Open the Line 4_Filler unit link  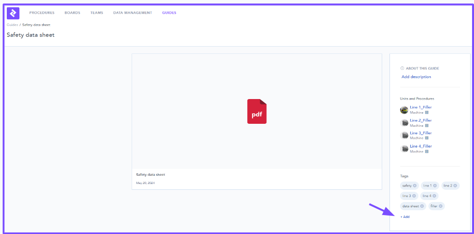[x=421, y=146]
